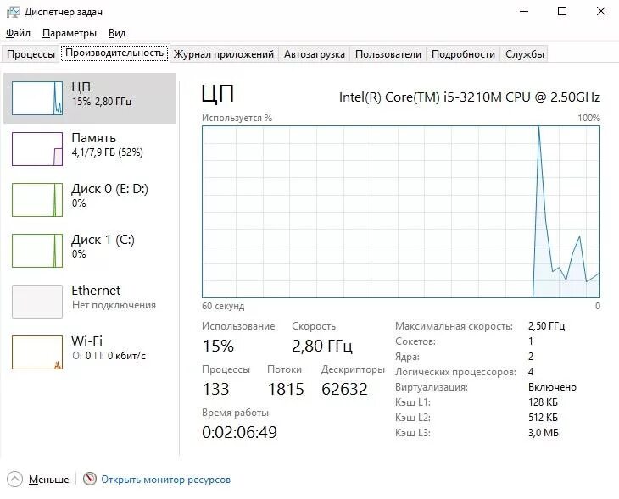Select Диск 1 (C:) label
Screen dimensions: 619x499
click(x=103, y=240)
